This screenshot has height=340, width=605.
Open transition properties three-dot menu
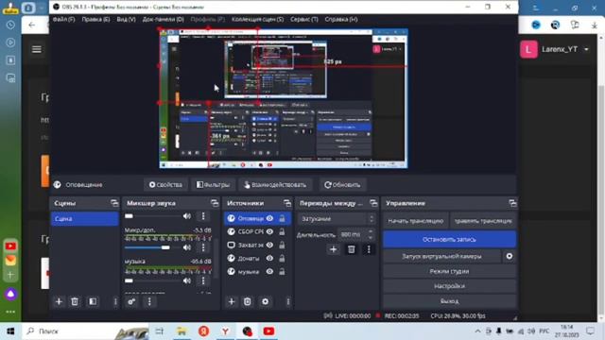369,249
